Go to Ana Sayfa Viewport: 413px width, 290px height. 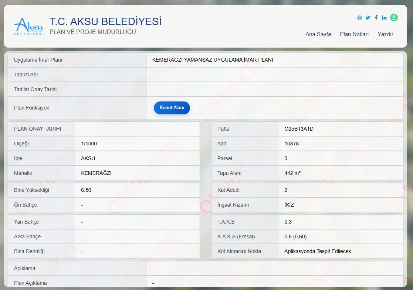click(318, 34)
